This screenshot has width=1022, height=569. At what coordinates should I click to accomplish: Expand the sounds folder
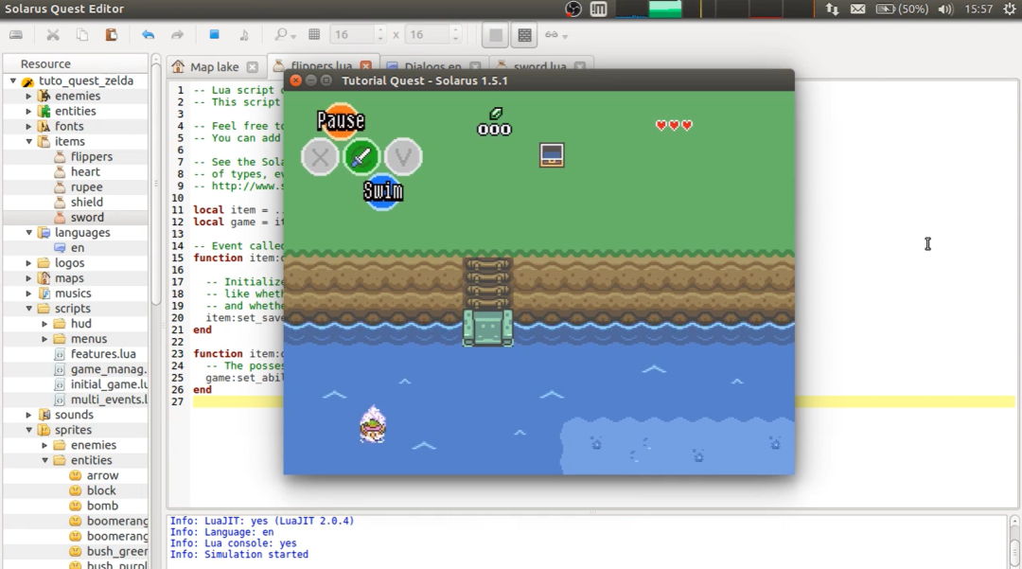(28, 416)
